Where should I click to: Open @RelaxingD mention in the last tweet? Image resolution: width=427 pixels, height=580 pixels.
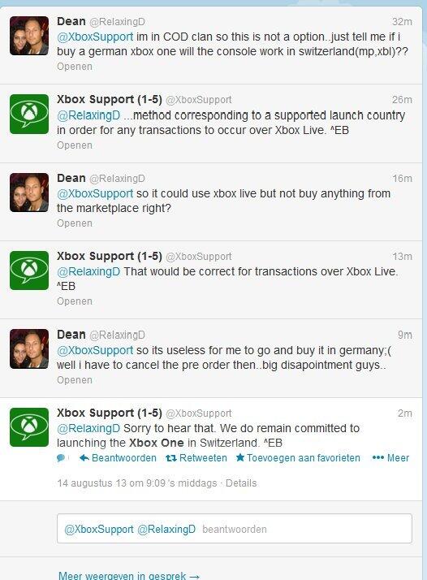[x=88, y=428]
